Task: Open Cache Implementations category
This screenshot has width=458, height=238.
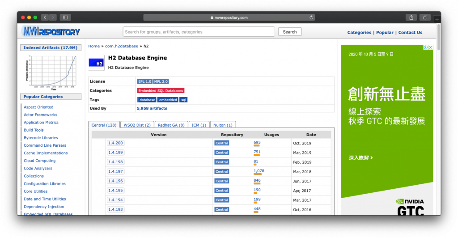Action: click(46, 153)
